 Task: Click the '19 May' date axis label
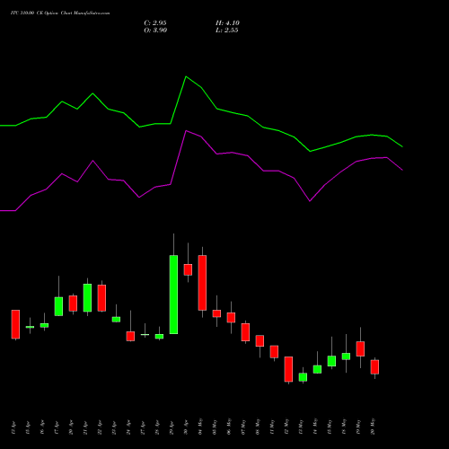pyautogui.click(x=359, y=427)
